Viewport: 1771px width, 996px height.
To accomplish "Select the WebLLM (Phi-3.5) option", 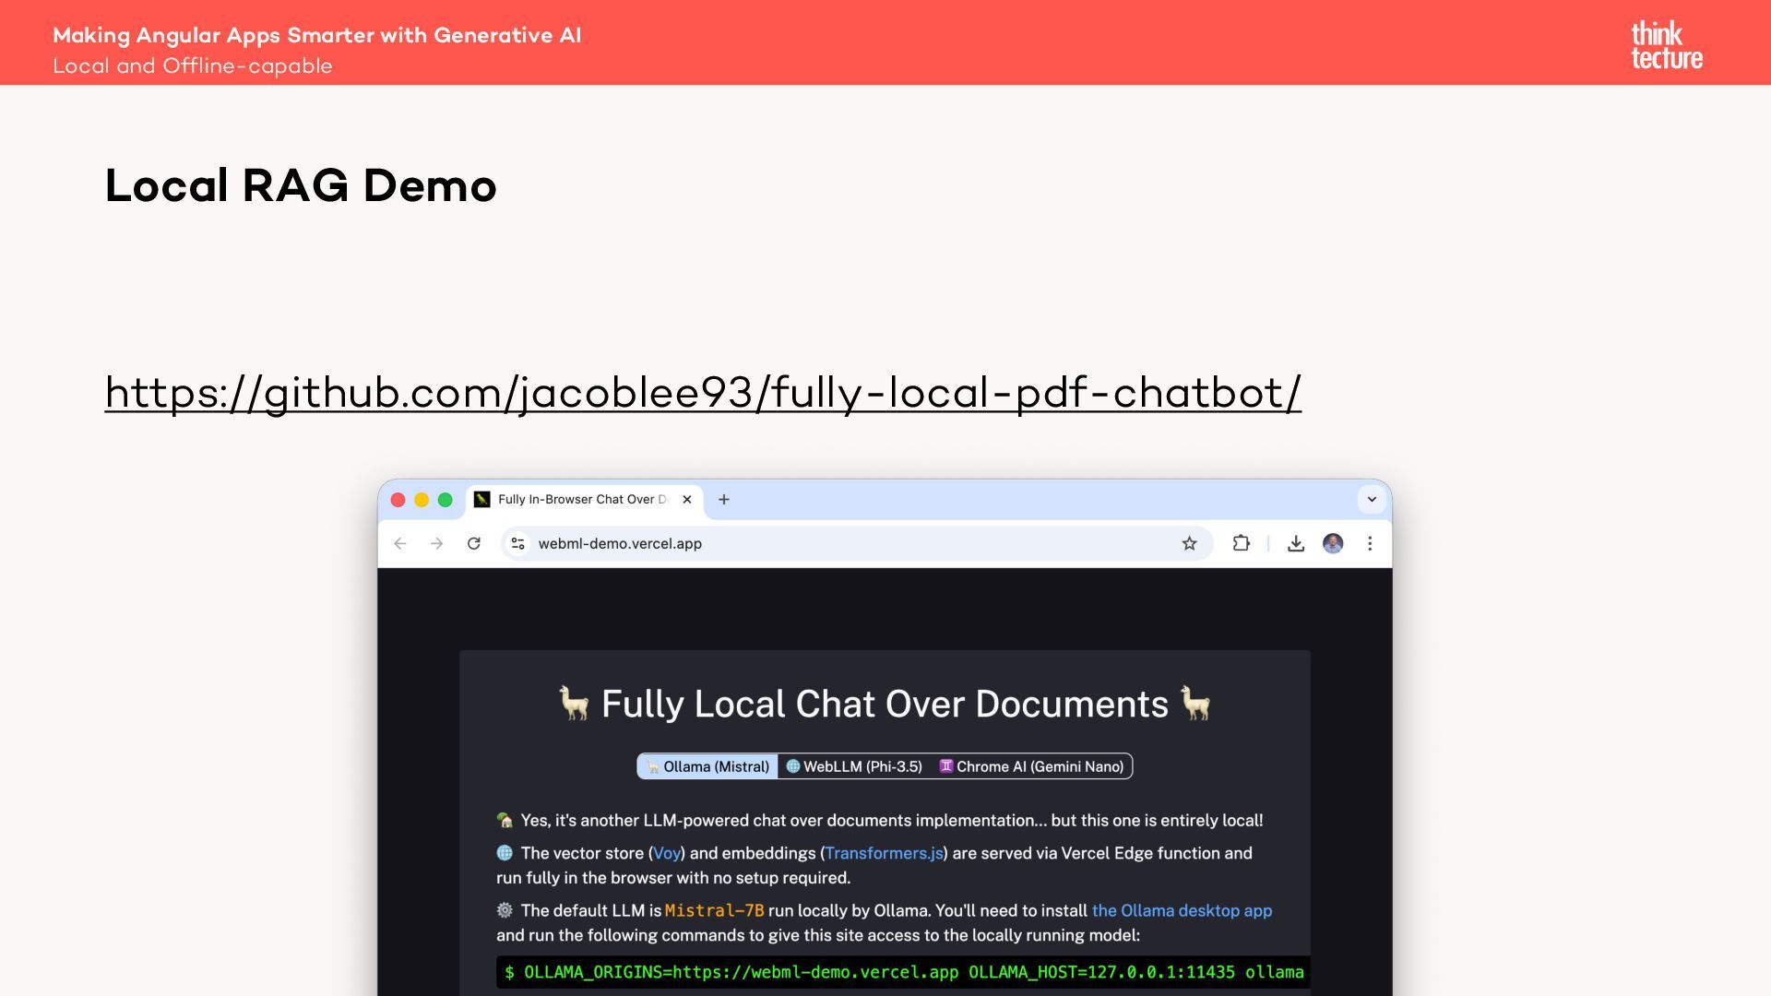I will pos(854,766).
